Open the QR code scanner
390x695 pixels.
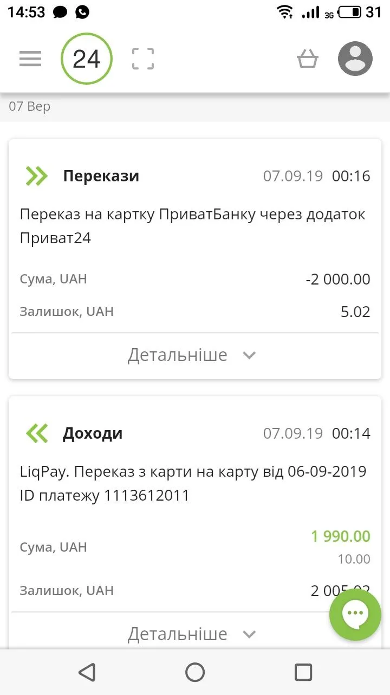point(143,59)
